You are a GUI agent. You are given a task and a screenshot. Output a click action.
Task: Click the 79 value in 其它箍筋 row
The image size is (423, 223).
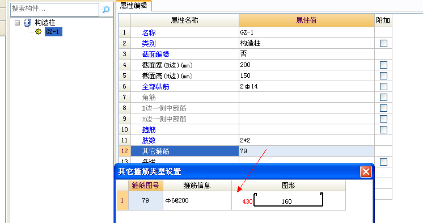[306, 151]
